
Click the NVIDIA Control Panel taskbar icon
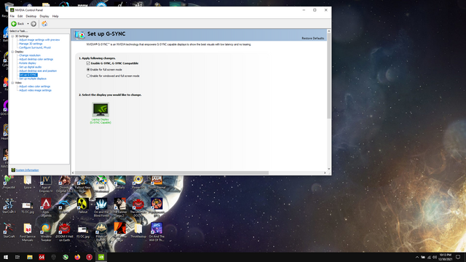coord(101,257)
